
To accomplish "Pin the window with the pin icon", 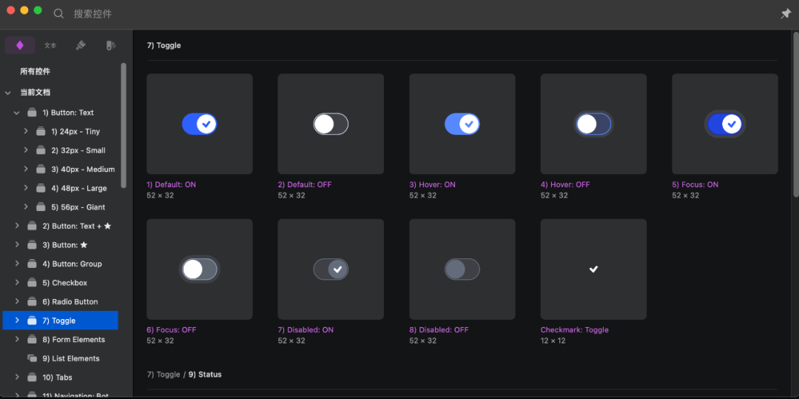I will pos(785,14).
